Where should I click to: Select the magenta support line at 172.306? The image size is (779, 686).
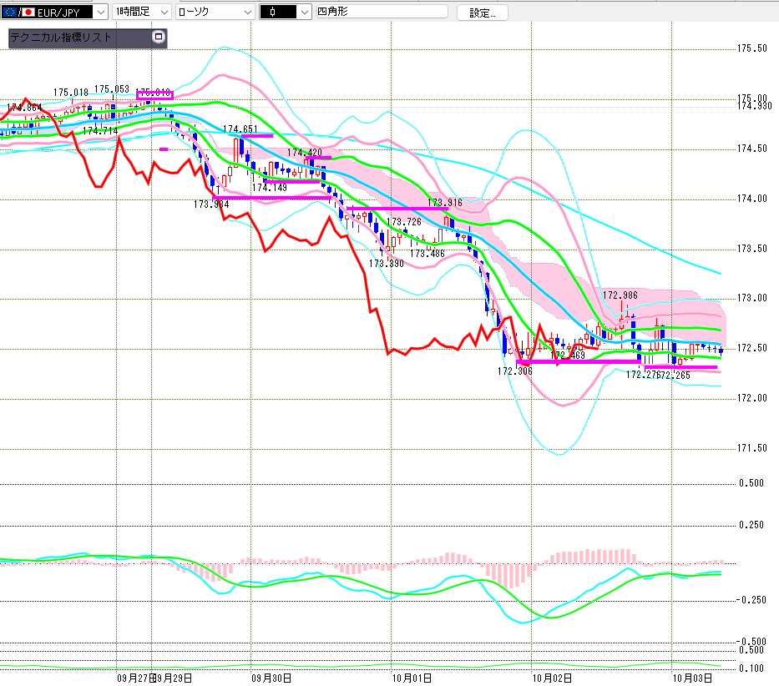[x=576, y=362]
